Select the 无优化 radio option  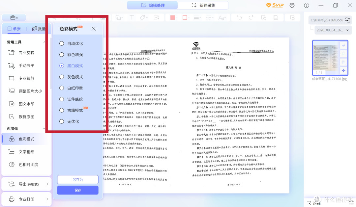62,121
